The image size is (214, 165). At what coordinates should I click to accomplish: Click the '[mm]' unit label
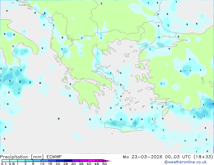click(37, 157)
